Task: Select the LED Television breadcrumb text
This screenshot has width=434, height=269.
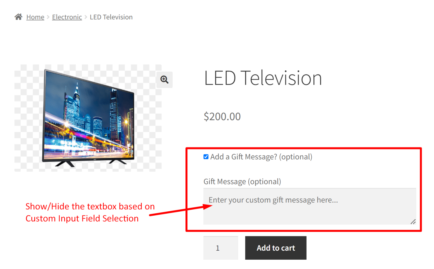Action: pyautogui.click(x=111, y=17)
